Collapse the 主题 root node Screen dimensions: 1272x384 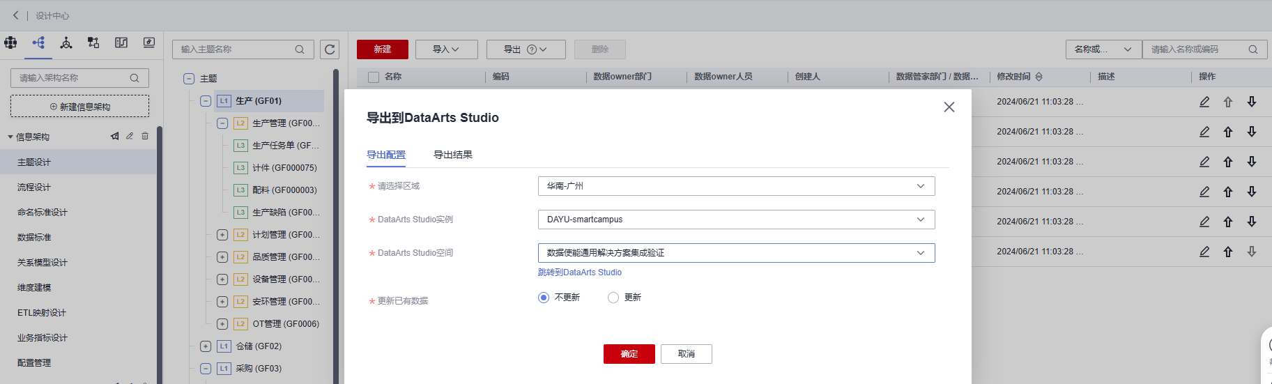(x=189, y=79)
